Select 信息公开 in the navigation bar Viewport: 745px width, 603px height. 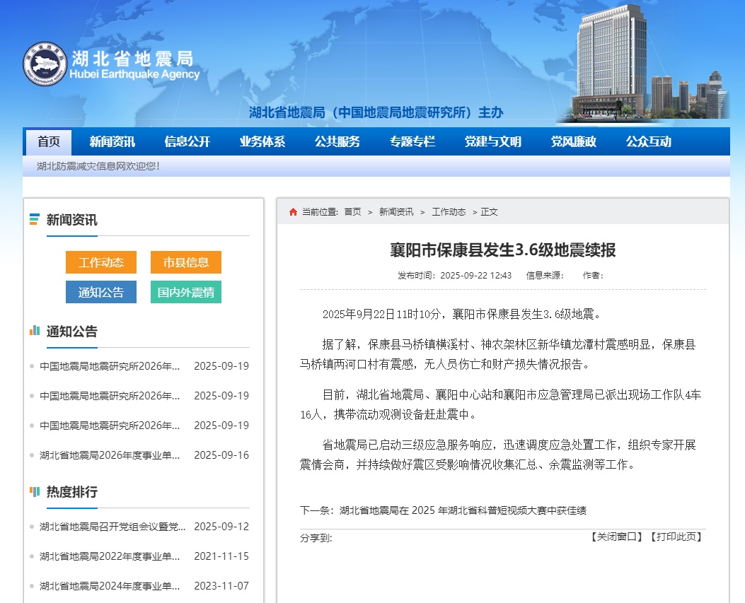pyautogui.click(x=187, y=141)
